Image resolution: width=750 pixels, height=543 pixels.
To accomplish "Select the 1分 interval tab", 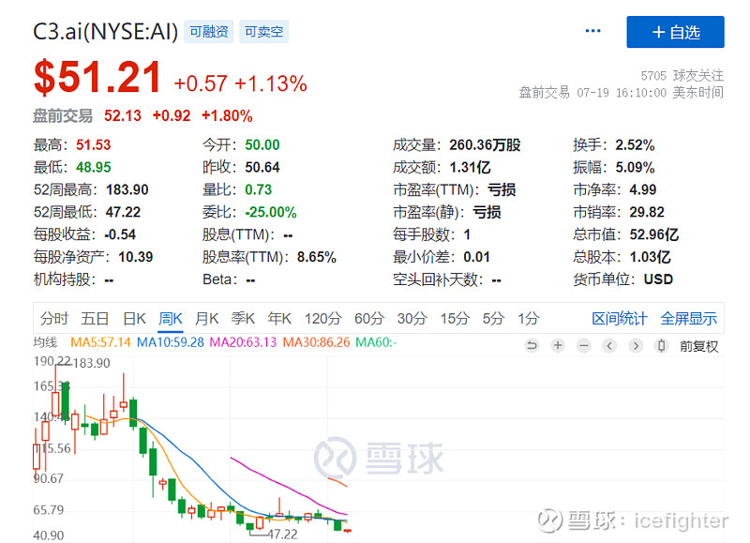I will [x=528, y=319].
